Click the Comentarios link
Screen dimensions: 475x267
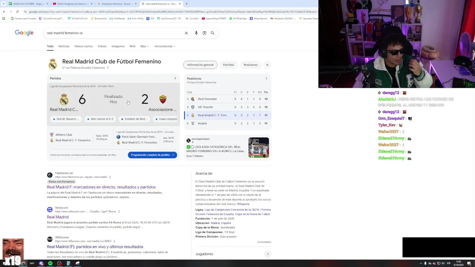pyautogui.click(x=265, y=242)
